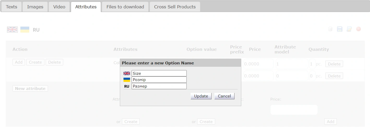Click the English option name field containing Size
This screenshot has width=370, height=128.
tap(159, 74)
